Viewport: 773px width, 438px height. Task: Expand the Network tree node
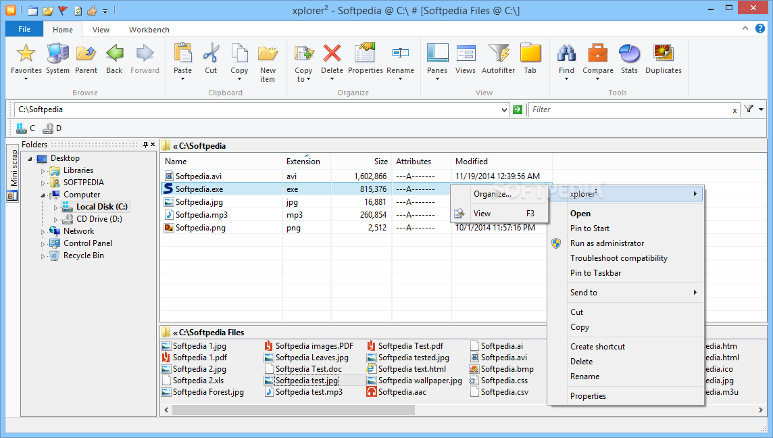(43, 231)
